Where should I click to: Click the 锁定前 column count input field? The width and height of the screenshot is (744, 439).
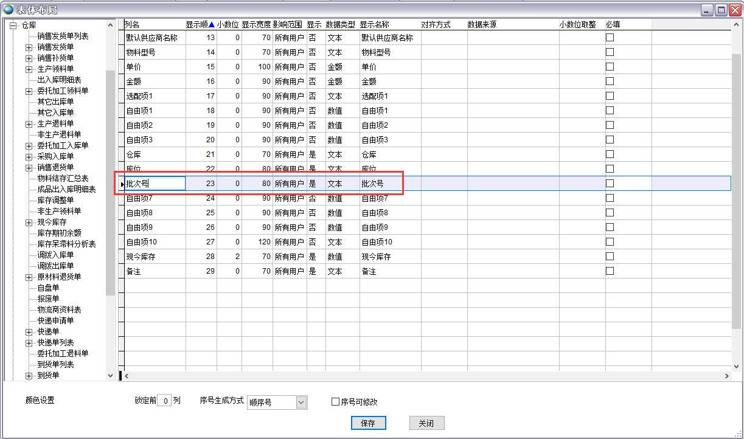click(x=164, y=401)
